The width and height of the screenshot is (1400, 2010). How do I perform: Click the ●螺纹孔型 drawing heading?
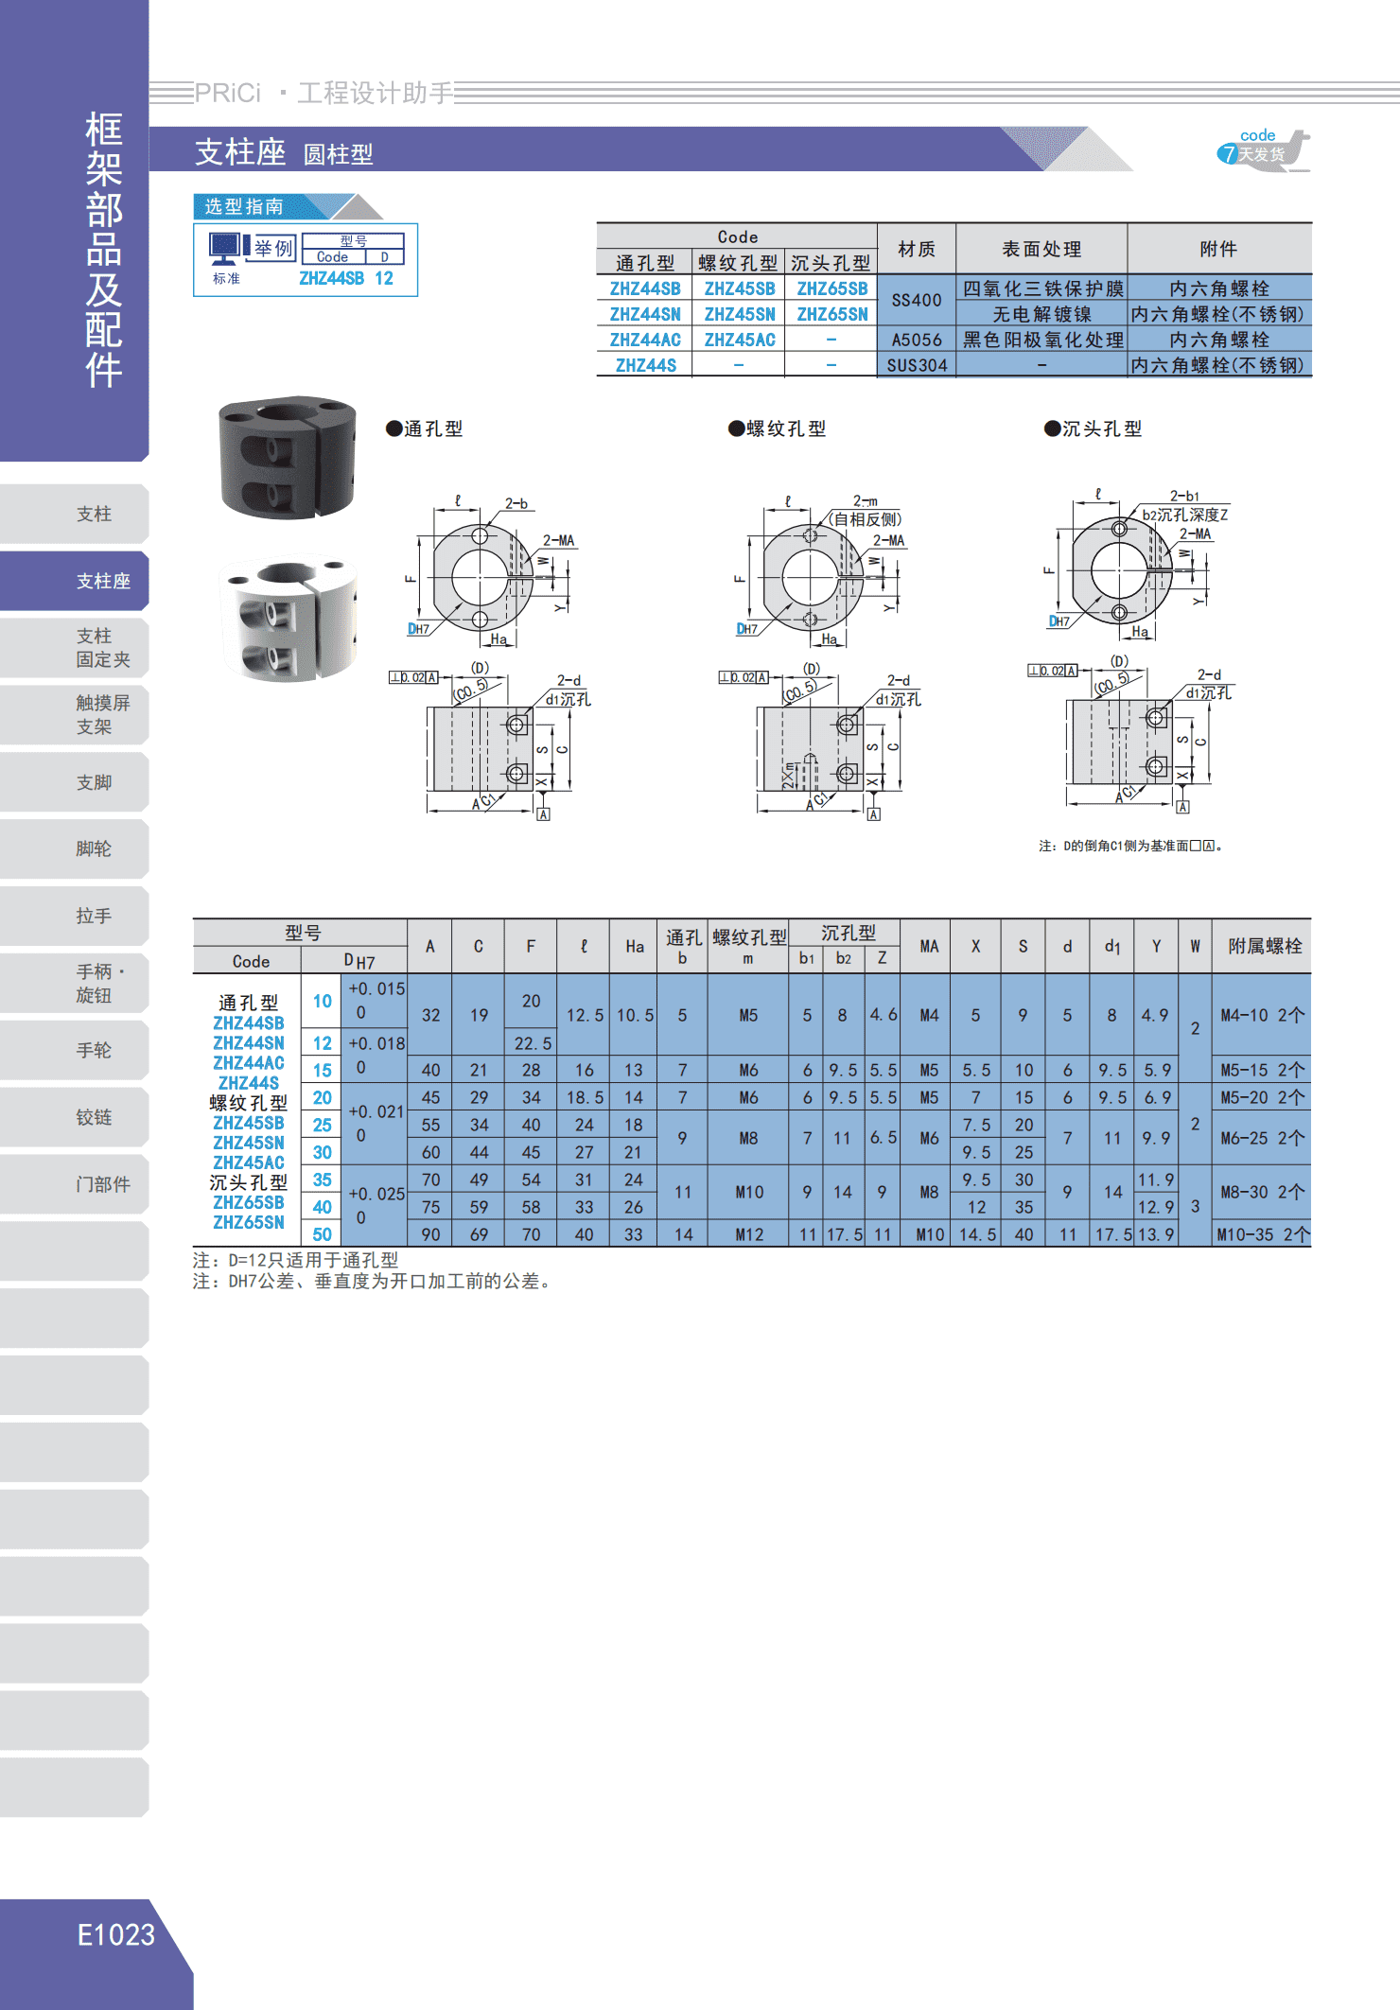point(777,428)
